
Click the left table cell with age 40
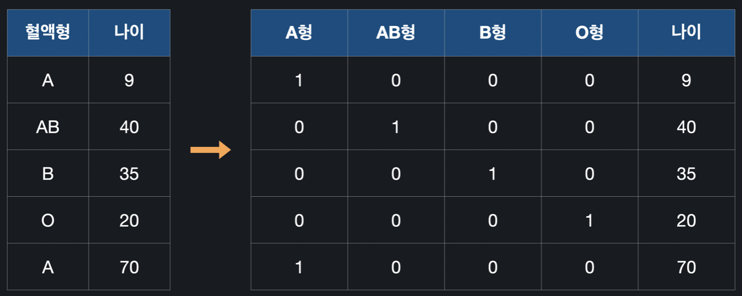tap(129, 126)
